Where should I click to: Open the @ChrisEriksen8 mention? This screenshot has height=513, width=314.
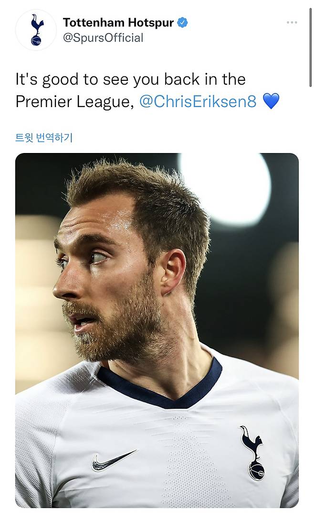point(198,101)
